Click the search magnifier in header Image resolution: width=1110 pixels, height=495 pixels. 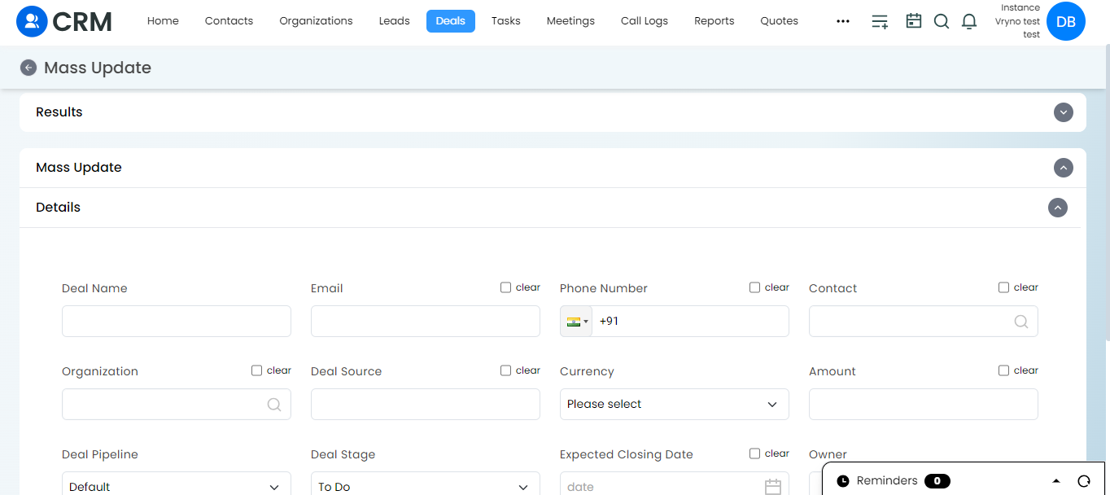pos(942,21)
